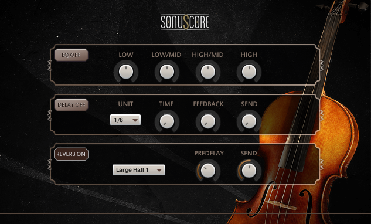Screen dimensions: 371x224
Task: Click the delay SEND knob
Action: point(249,121)
